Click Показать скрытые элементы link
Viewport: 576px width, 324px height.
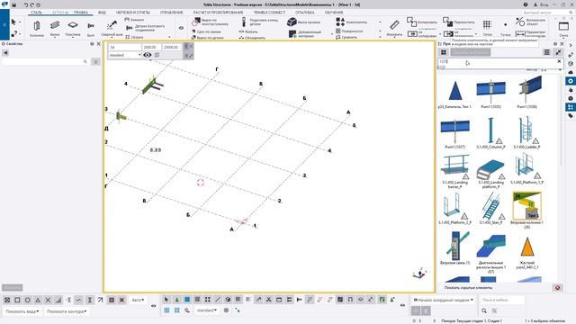(468, 288)
